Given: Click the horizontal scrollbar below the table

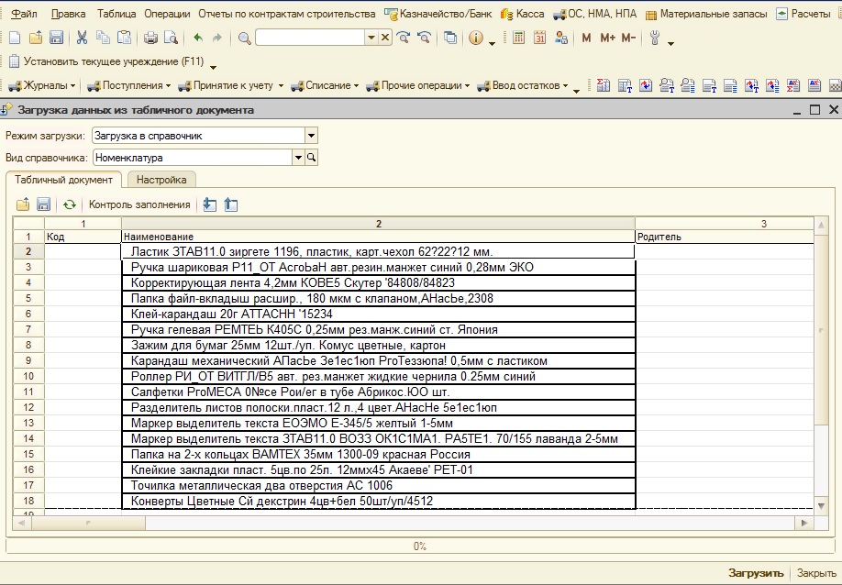Looking at the screenshot, I should click(413, 522).
